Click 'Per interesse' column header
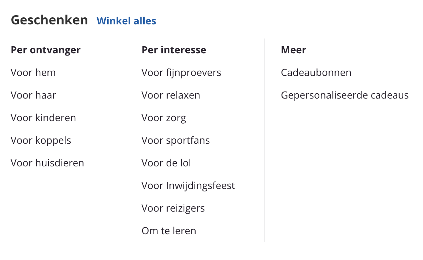Viewport: 423px width, 260px height. (174, 50)
